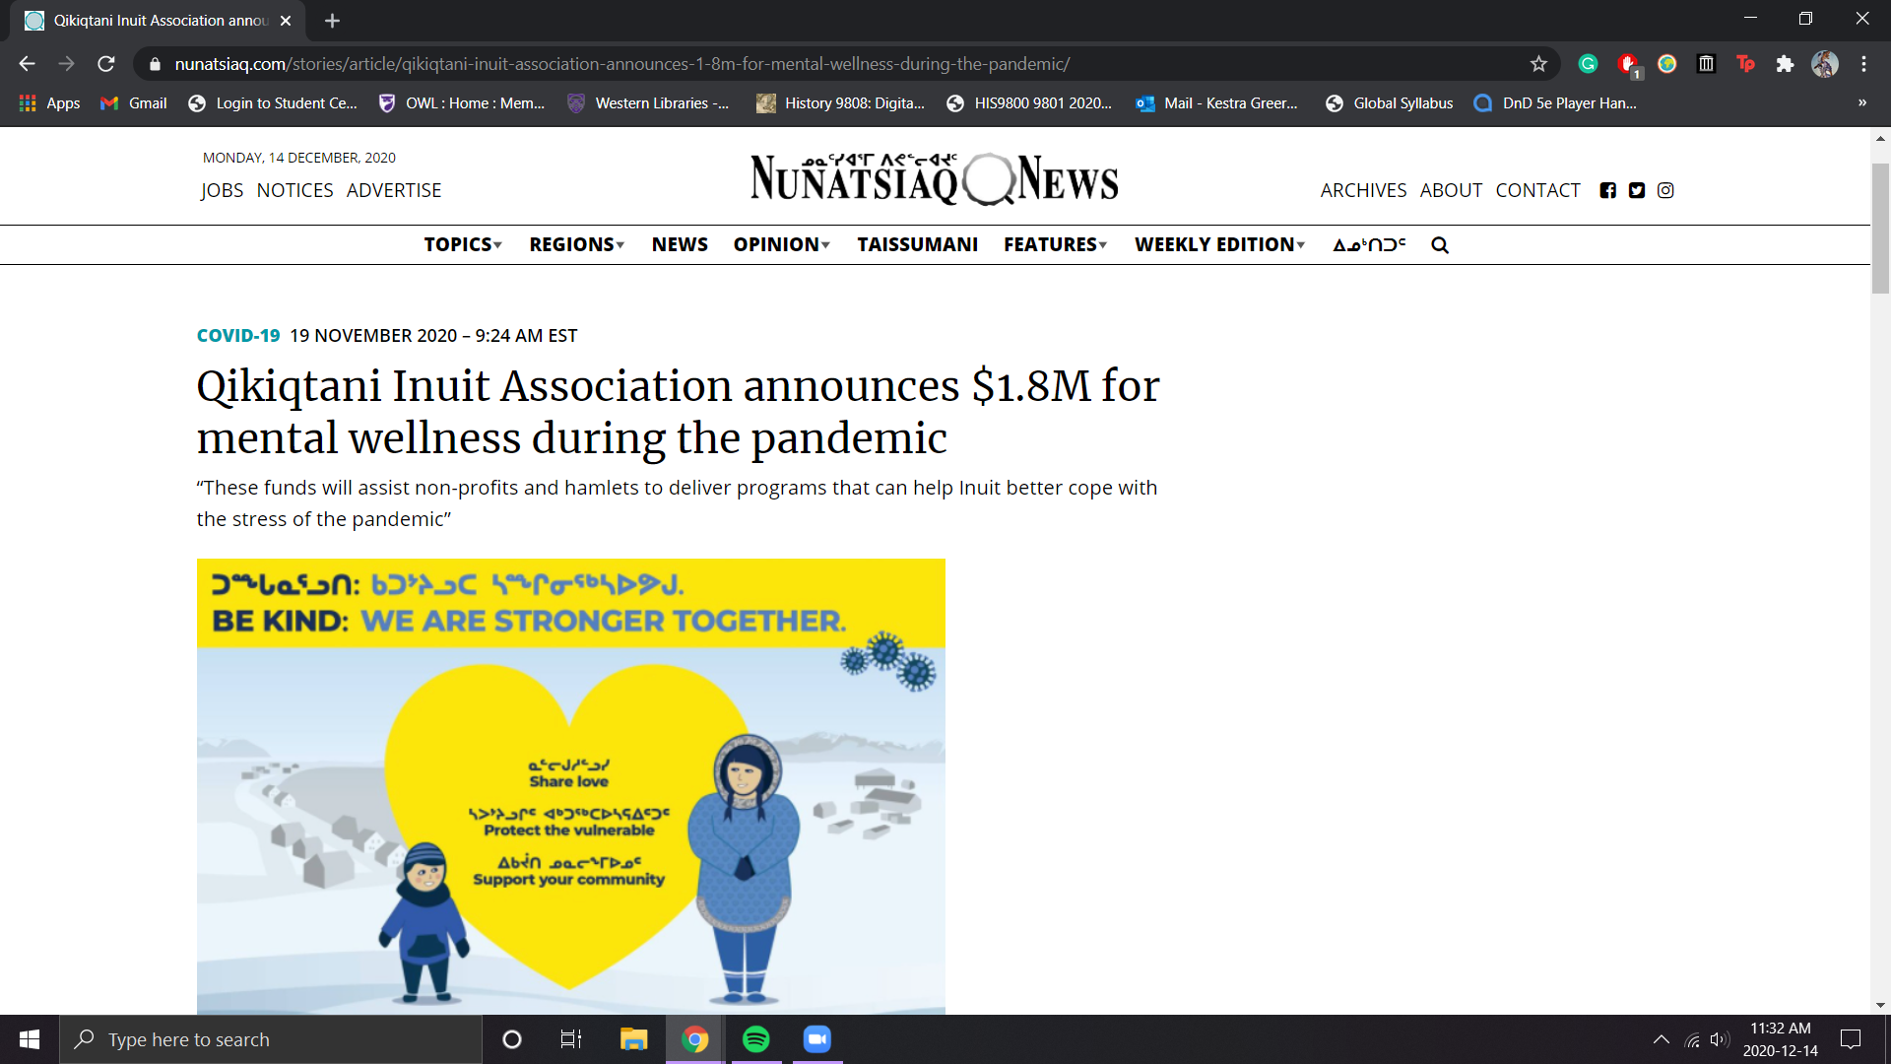Open Spotify from the taskbar
The height and width of the screenshot is (1064, 1891).
(755, 1039)
